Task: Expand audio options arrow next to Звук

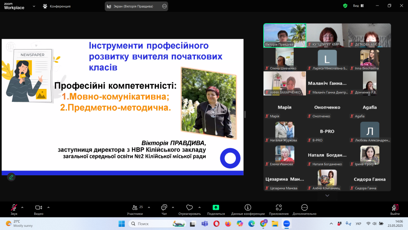Action: pos(22,207)
